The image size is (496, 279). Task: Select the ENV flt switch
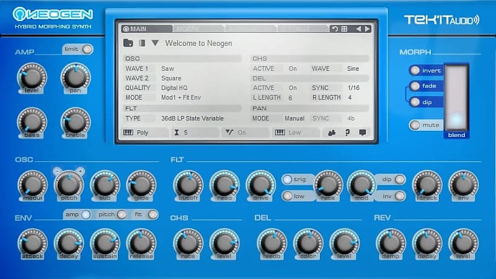coord(153,215)
